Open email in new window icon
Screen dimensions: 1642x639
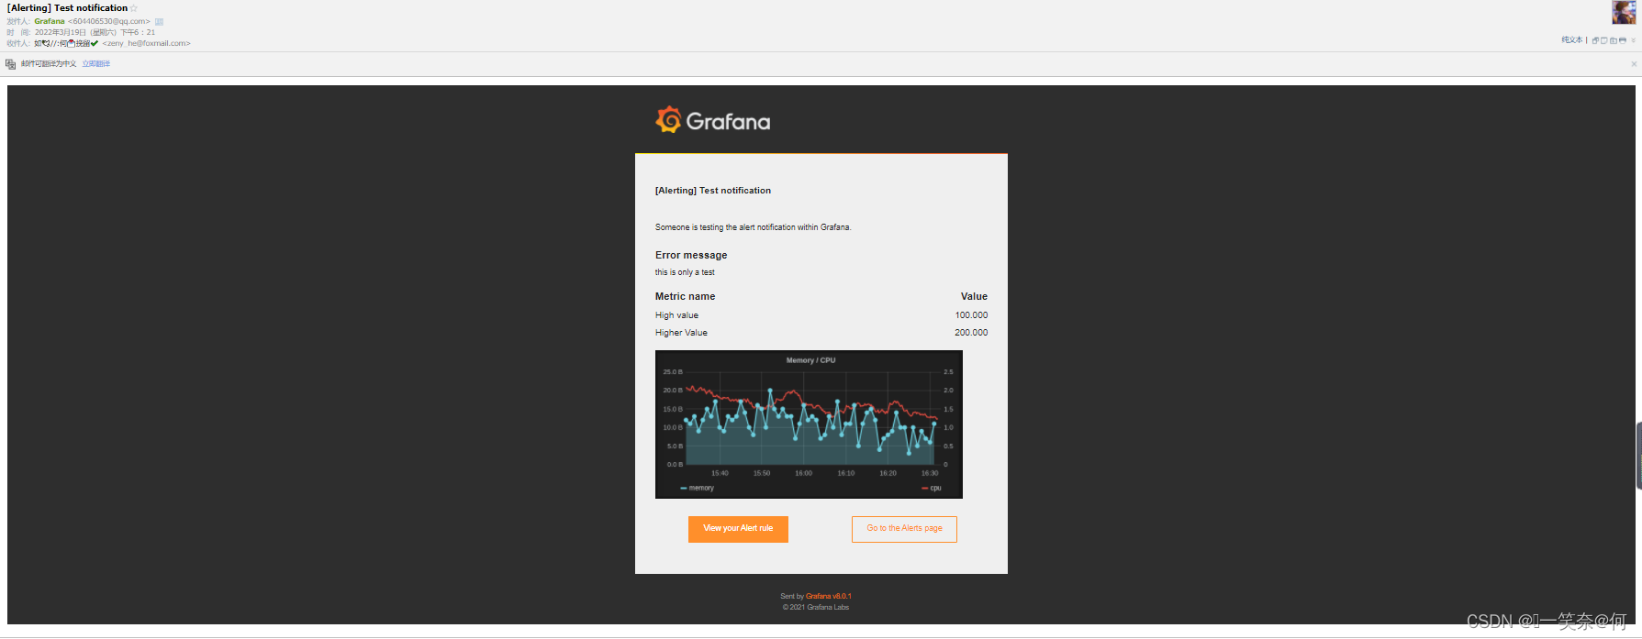pyautogui.click(x=1595, y=40)
